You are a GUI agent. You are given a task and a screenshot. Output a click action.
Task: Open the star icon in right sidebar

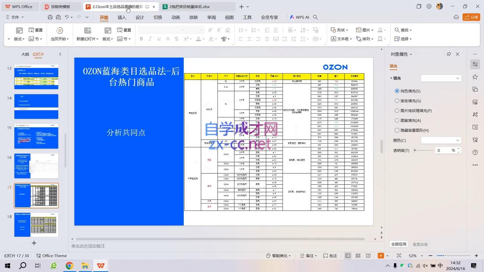[475, 77]
